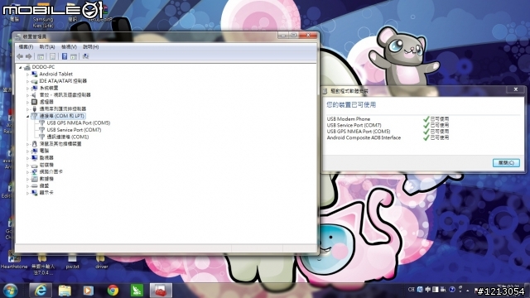Open the 檔案(F) menu
The height and width of the screenshot is (298, 530).
tap(26, 47)
